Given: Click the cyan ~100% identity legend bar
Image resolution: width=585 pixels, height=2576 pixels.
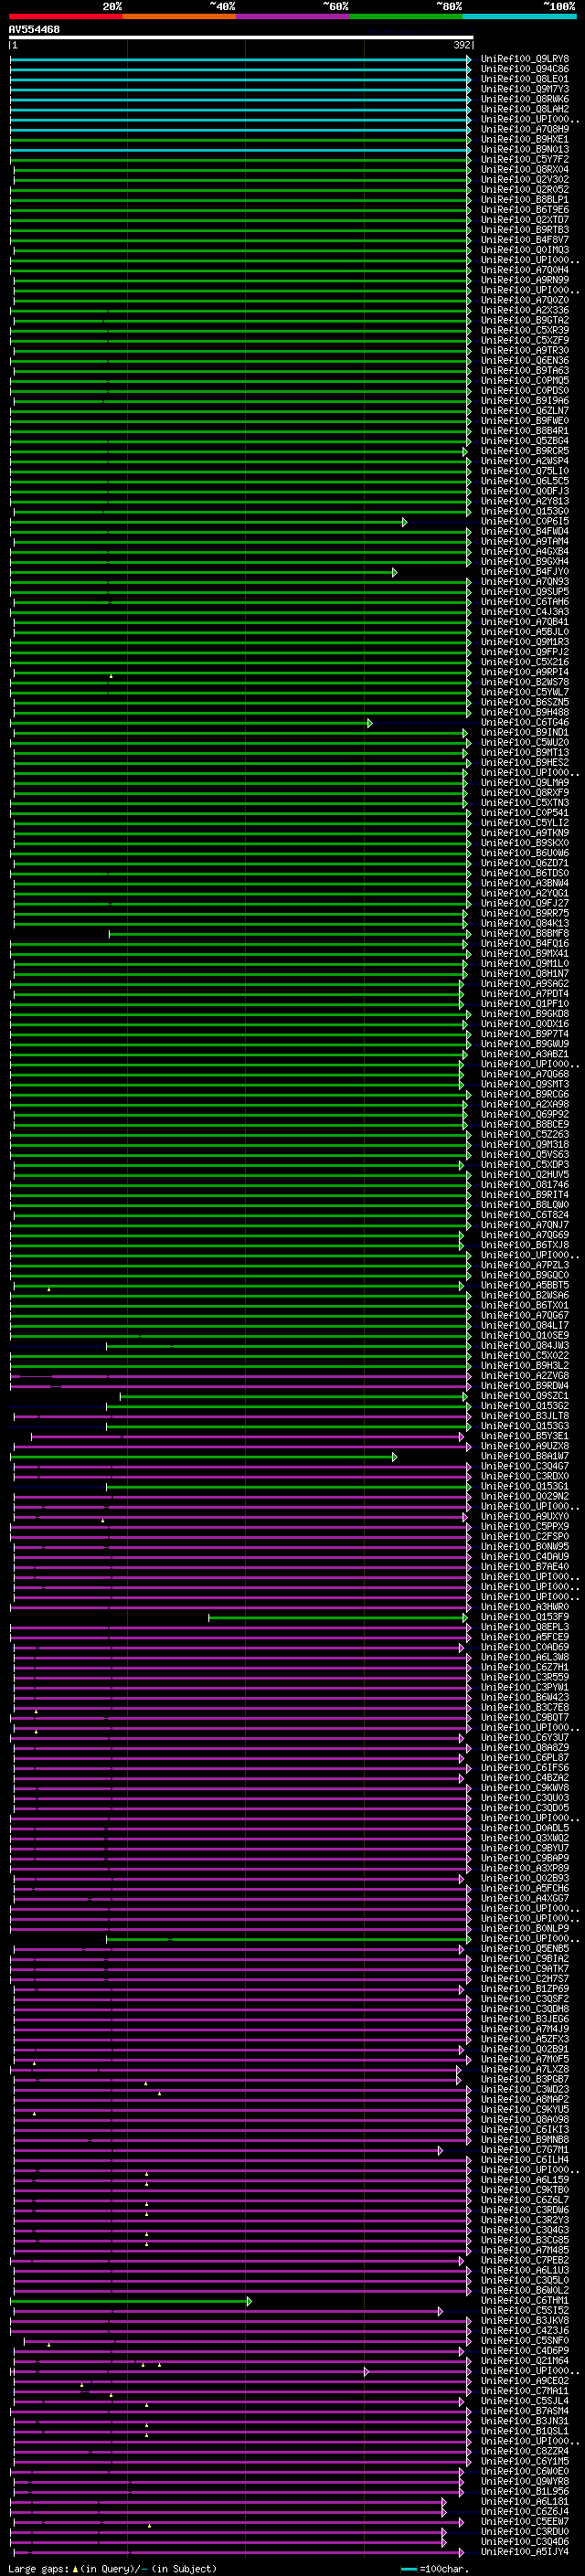Looking at the screenshot, I should click(x=520, y=16).
